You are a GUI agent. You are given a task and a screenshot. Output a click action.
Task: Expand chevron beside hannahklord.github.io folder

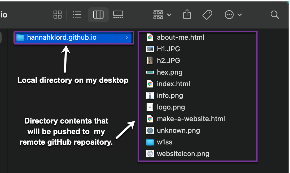coord(127,38)
